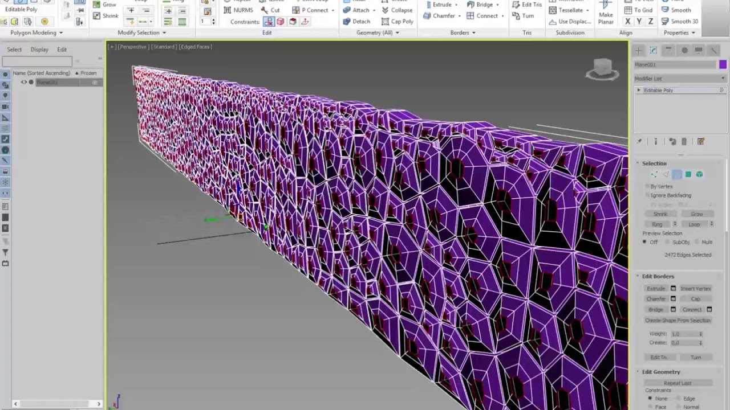Click the ribbon Bridge tool
Screen dimensions: 730x410
tap(480, 5)
